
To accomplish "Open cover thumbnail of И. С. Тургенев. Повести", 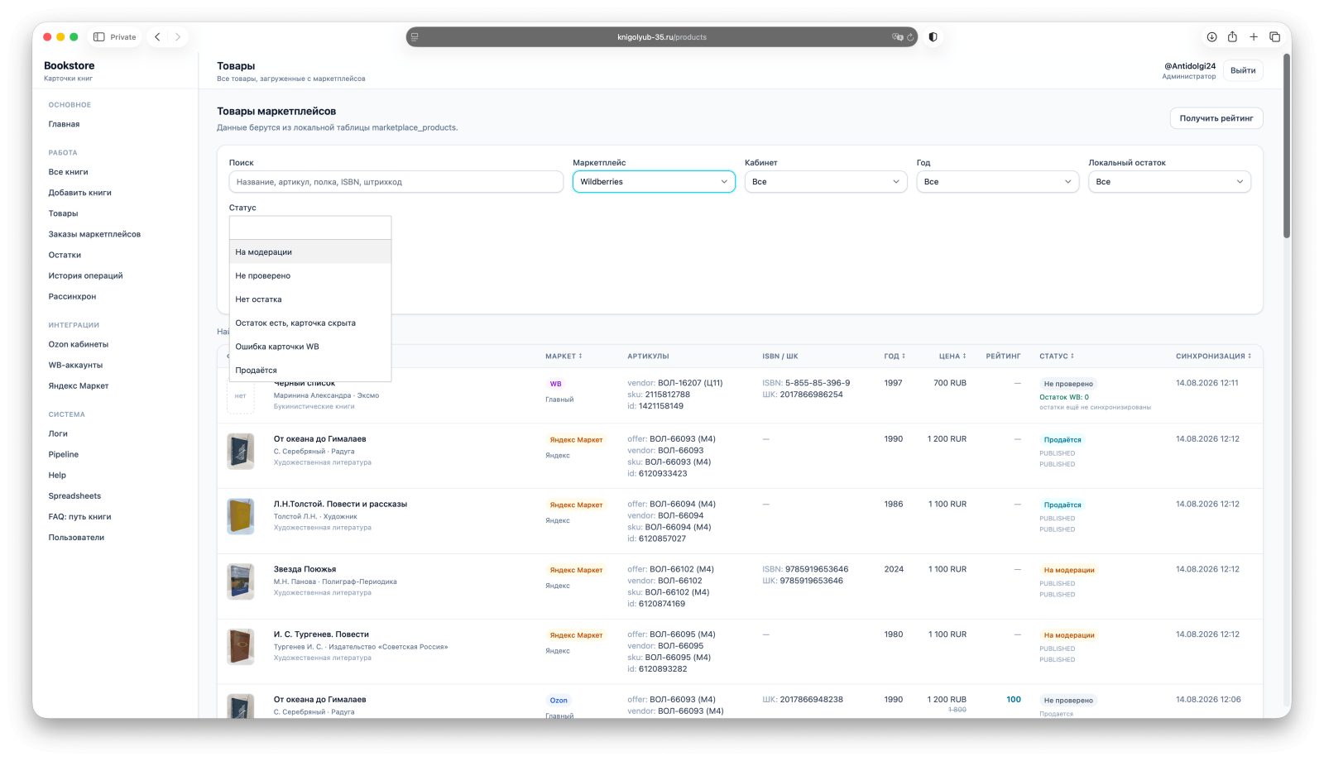I will click(241, 647).
